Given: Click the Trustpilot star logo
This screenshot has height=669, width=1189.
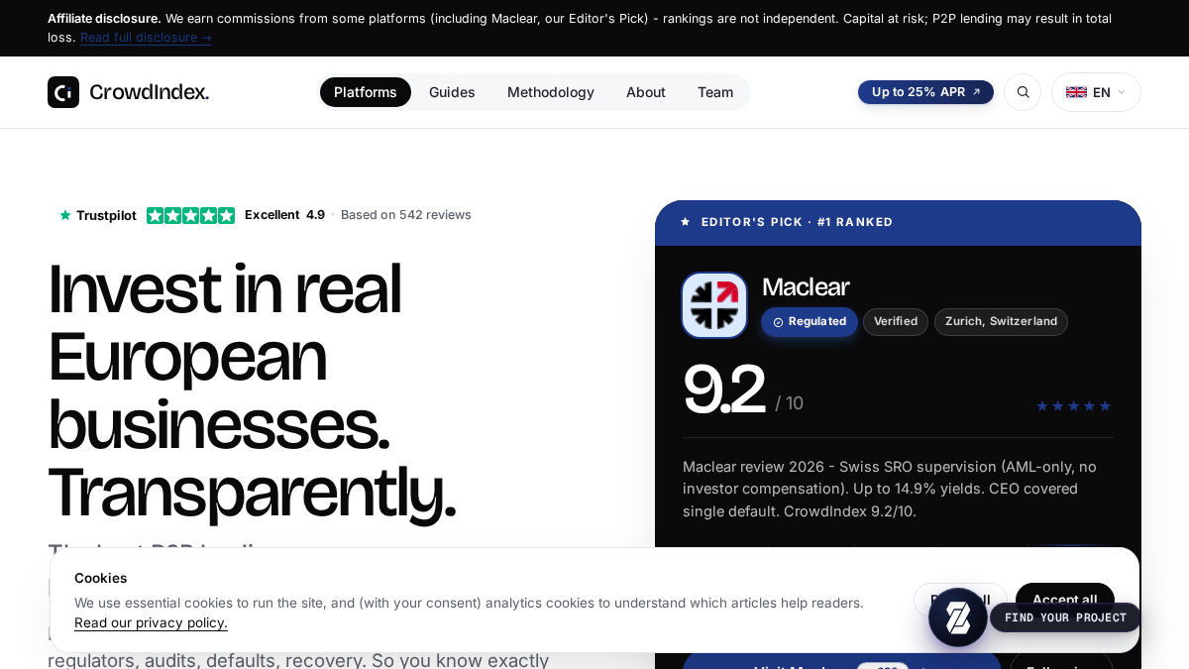Looking at the screenshot, I should 65,215.
